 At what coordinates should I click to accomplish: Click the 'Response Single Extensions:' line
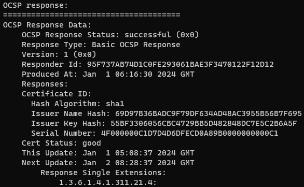[103, 173]
